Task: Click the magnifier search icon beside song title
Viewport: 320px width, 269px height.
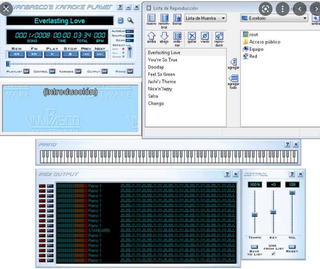Action: tap(130, 20)
